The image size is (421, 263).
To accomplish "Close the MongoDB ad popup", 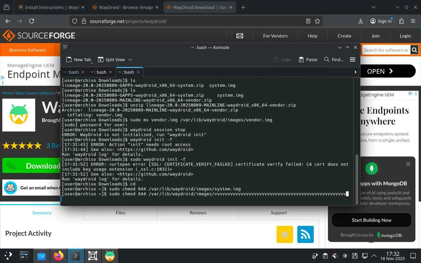I will point(408,164).
